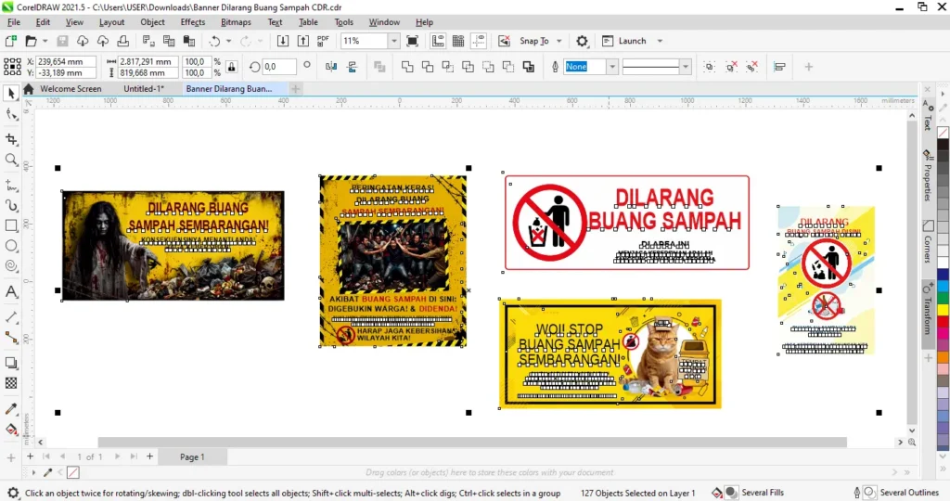Viewport: 950px width, 501px height.
Task: Select the Drop Shadow tool
Action: [x=11, y=363]
